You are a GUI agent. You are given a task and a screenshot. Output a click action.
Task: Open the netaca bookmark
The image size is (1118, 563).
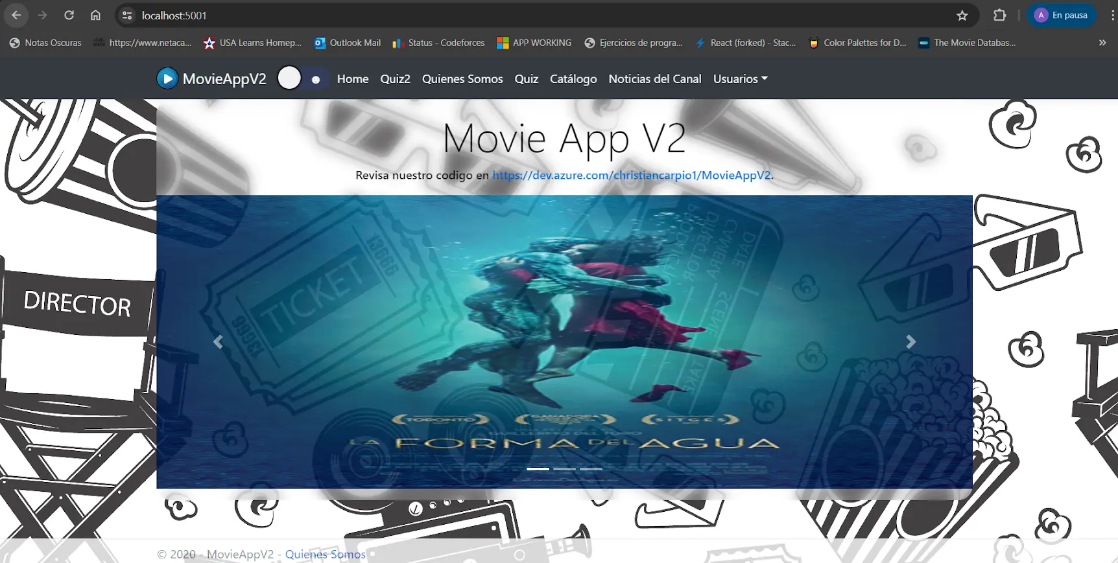click(143, 43)
